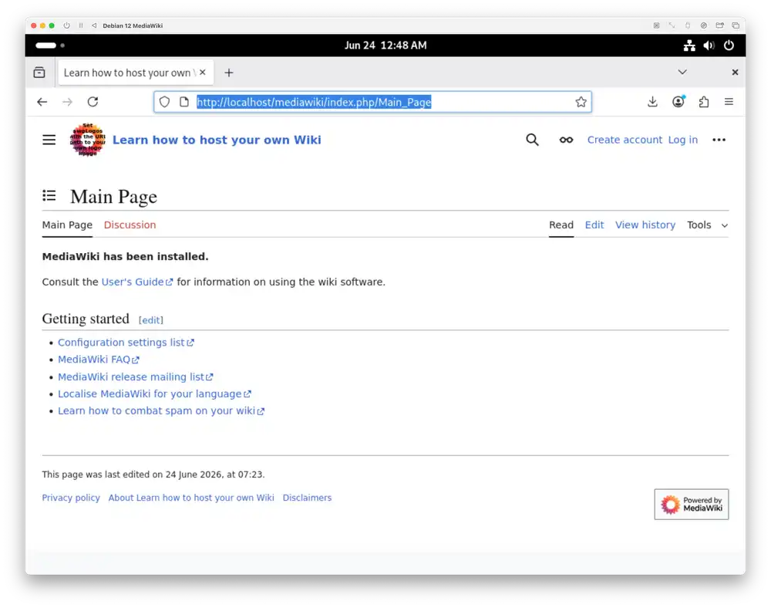Click the VM pause icon in title bar

[81, 25]
